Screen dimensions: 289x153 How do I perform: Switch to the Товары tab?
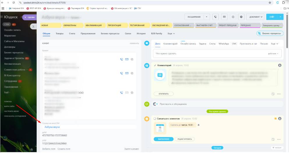coord(59,34)
